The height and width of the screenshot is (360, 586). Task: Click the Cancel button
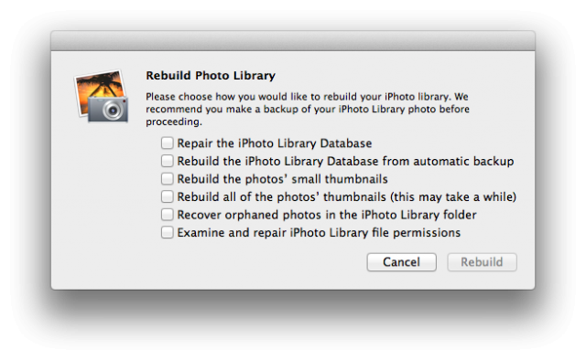click(401, 262)
